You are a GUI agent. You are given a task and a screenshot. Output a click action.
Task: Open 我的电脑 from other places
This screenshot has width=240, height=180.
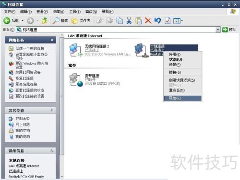pyautogui.click(x=23, y=137)
